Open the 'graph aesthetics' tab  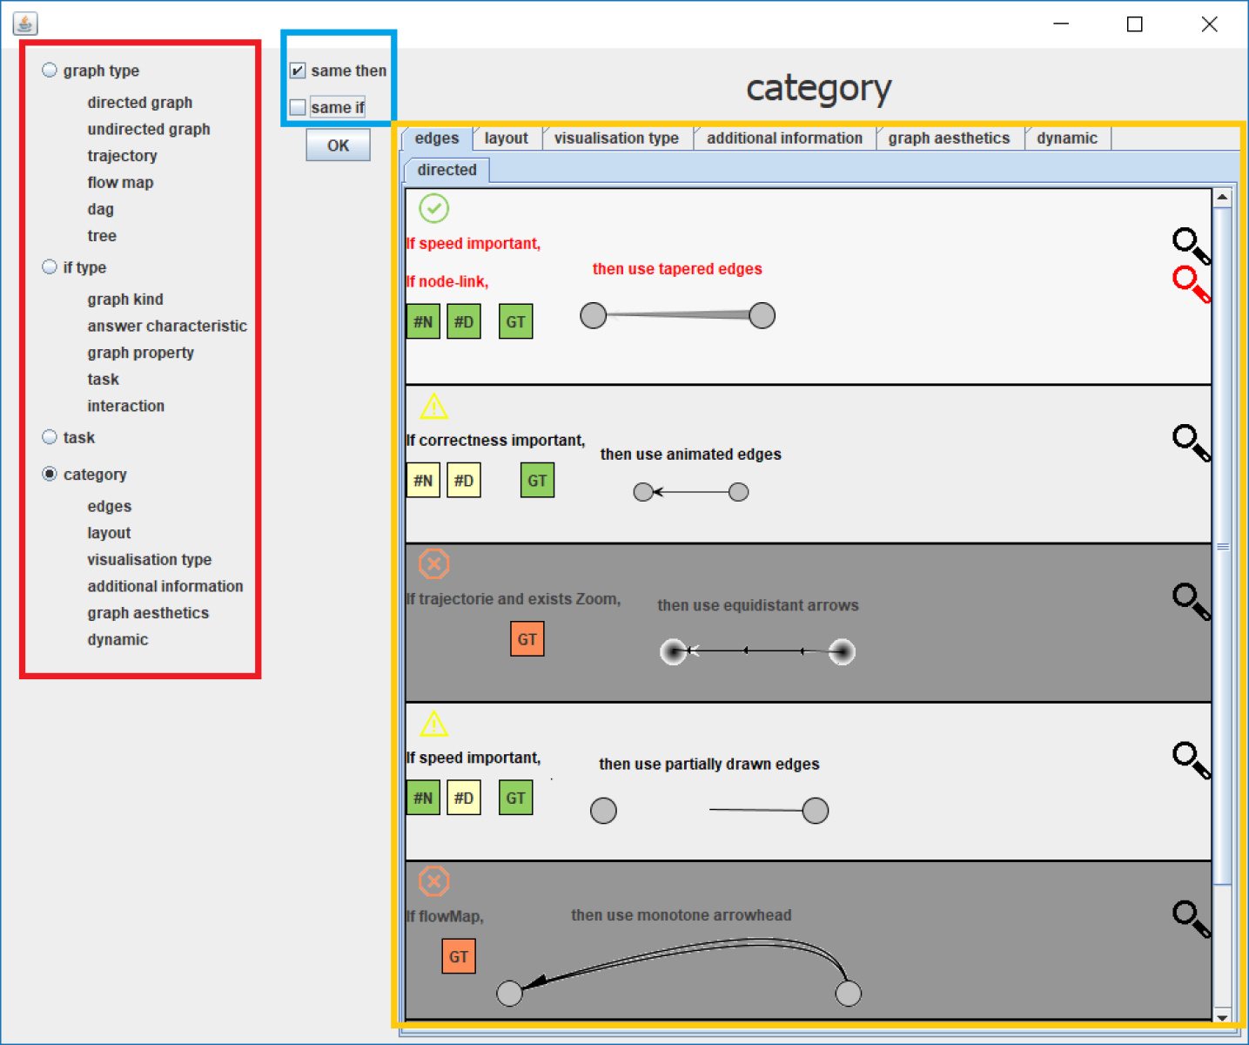948,138
